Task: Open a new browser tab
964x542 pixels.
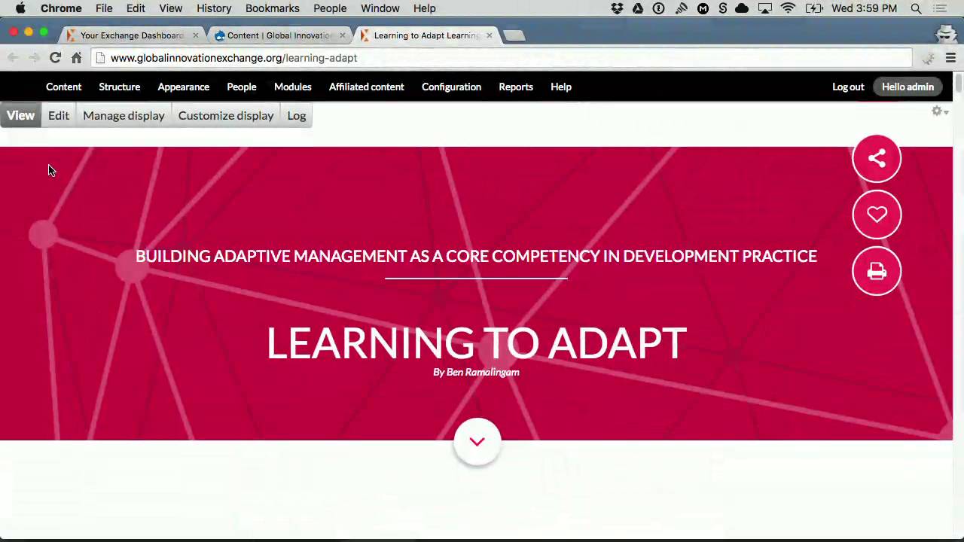Action: (x=514, y=35)
